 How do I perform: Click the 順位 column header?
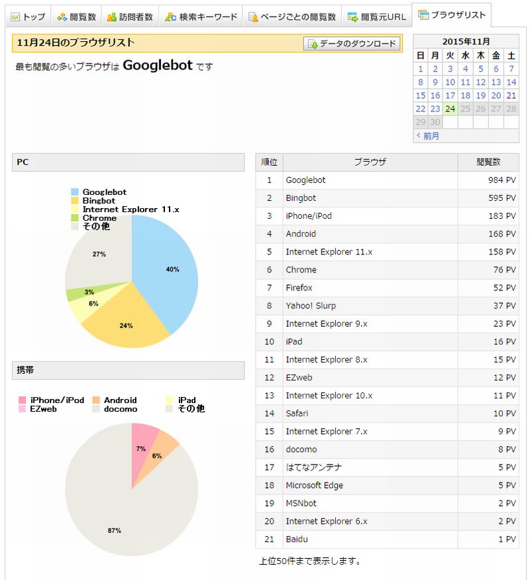point(269,162)
